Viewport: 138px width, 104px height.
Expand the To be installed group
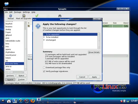click(44, 37)
